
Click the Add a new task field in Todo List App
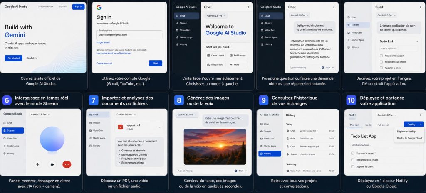tap(384, 145)
